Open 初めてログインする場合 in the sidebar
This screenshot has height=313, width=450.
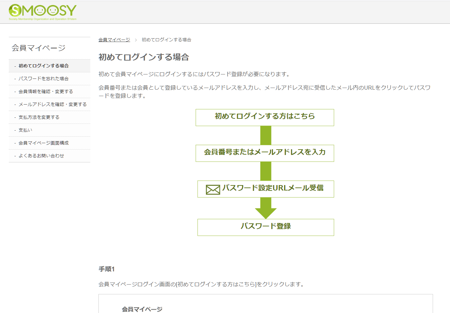coord(50,66)
